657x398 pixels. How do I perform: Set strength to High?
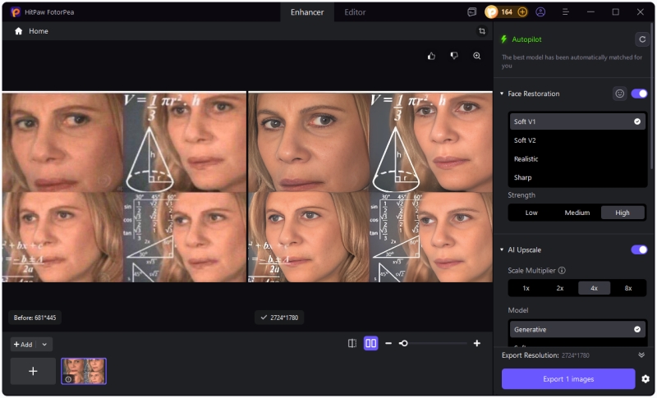click(x=623, y=213)
